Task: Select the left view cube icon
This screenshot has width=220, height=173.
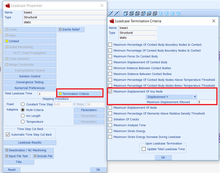Action: coord(137,14)
